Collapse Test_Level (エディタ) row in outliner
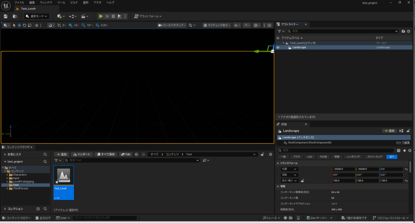415x223 pixels. tap(283, 43)
